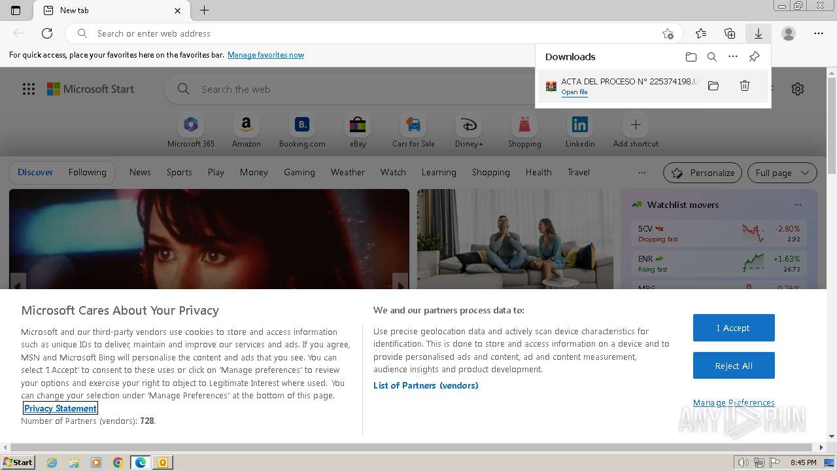Open the Collections toolbar button
837x471 pixels.
tap(730, 33)
